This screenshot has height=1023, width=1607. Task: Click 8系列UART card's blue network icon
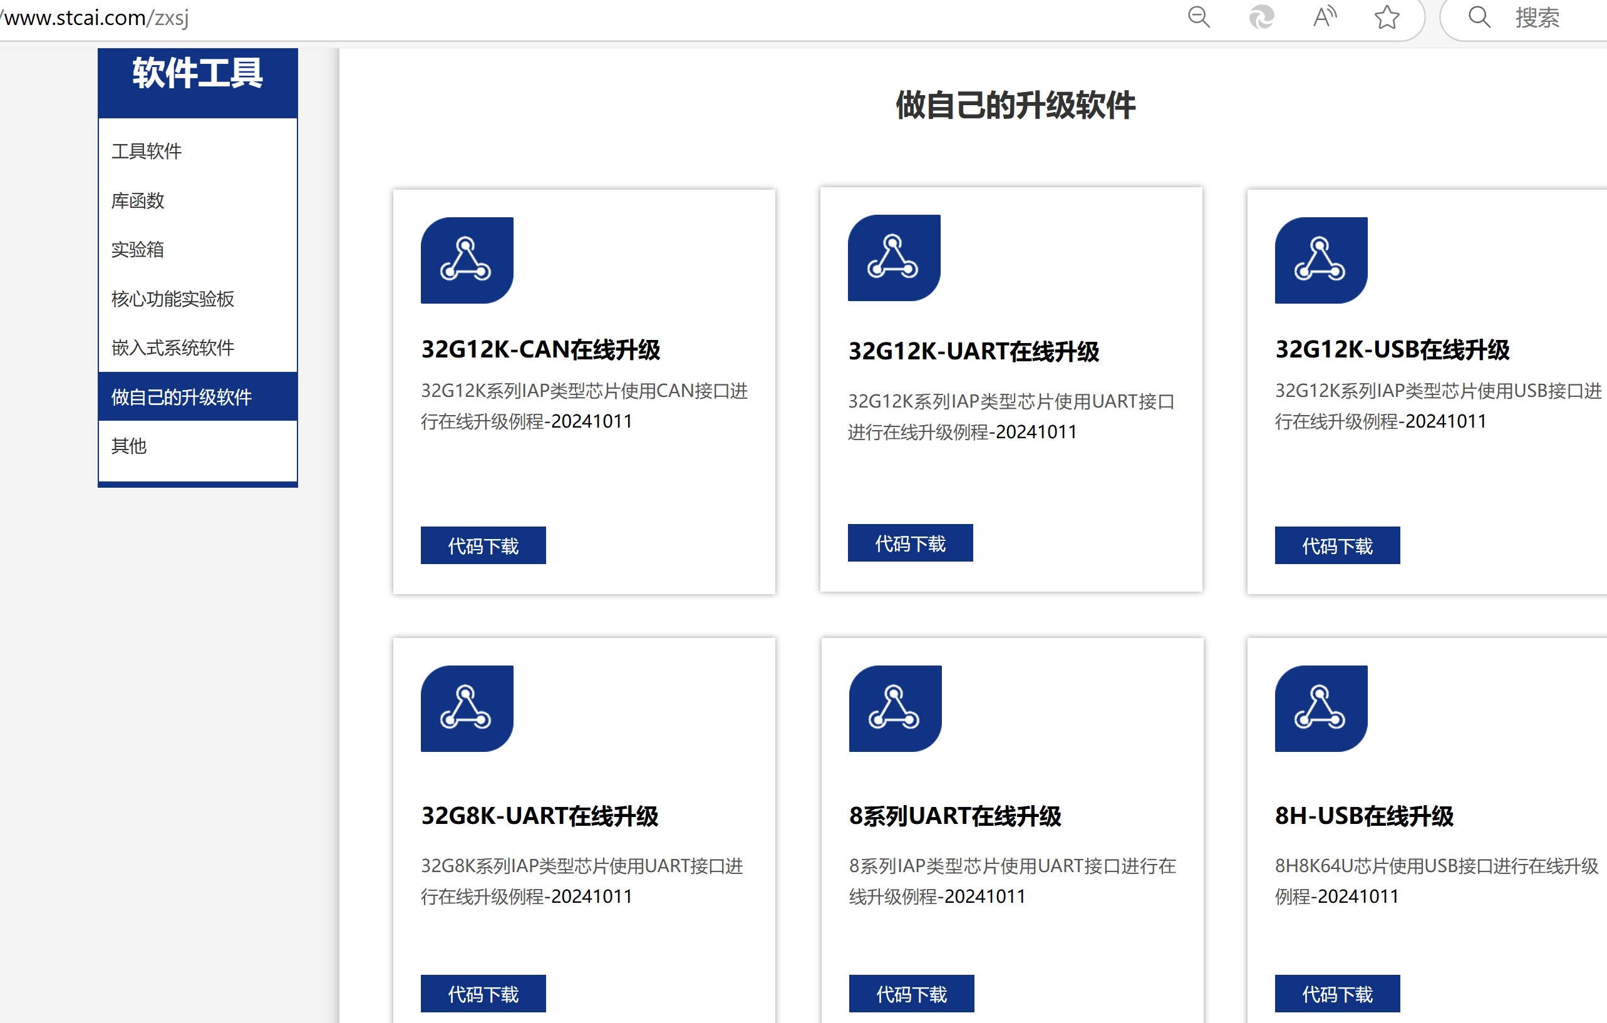tap(895, 708)
